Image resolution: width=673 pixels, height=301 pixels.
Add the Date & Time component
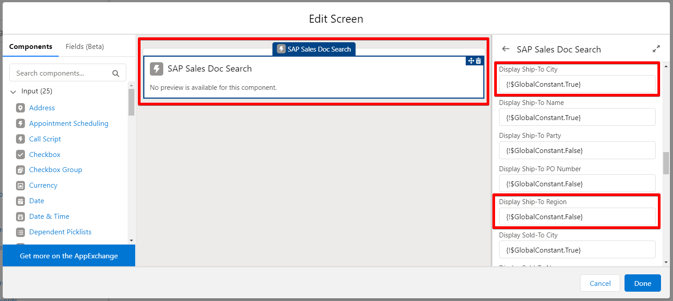(49, 217)
